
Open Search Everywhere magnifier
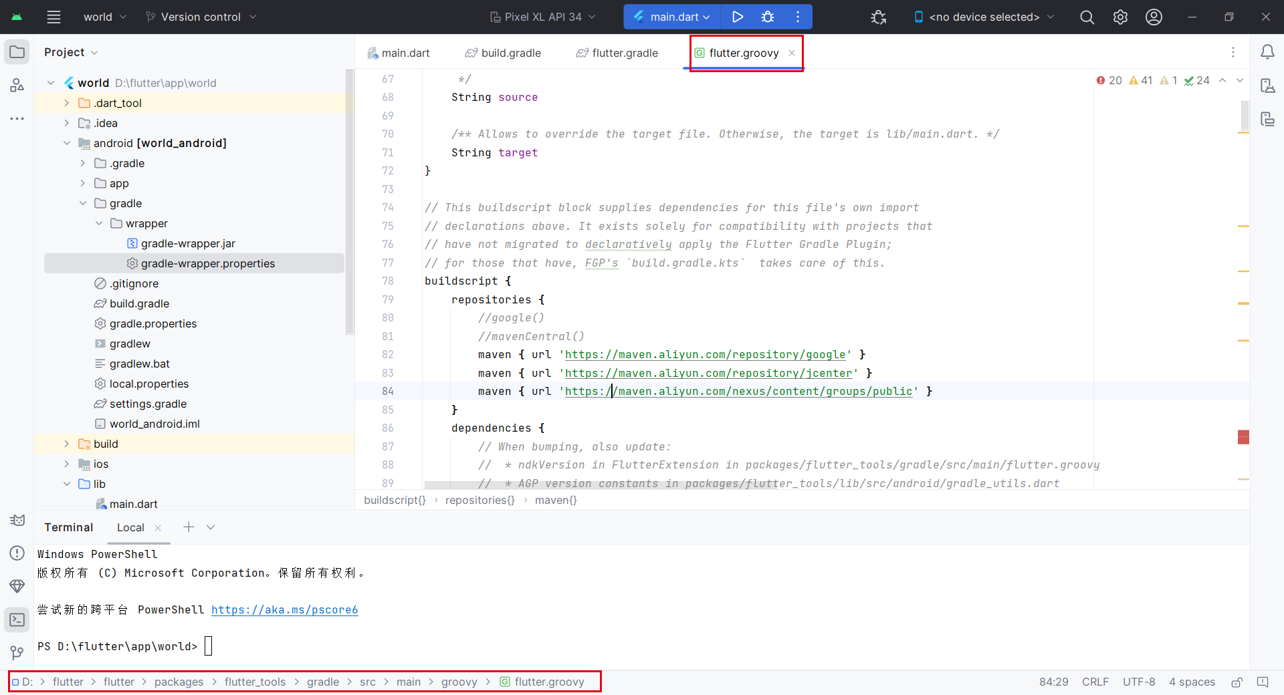(1087, 17)
